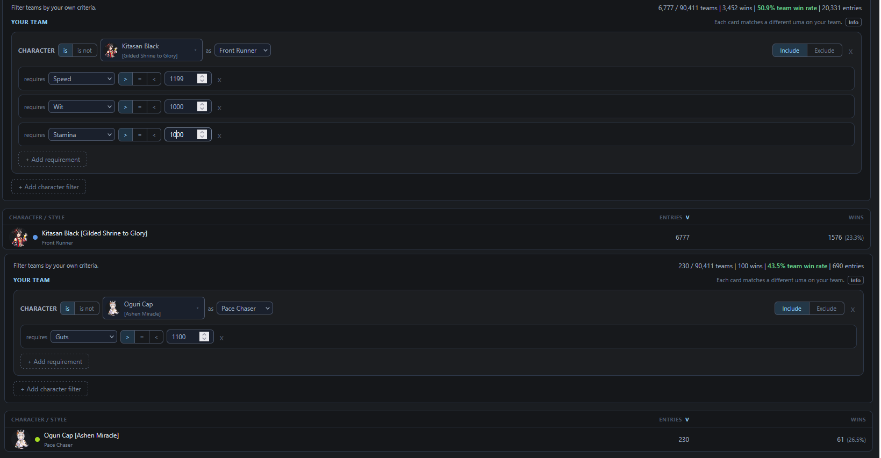Open the Stamina stat dropdown

pos(82,135)
